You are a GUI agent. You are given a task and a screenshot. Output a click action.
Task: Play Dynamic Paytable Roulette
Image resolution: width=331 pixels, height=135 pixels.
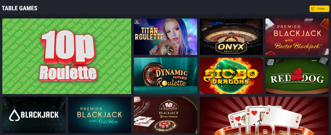[x=165, y=76]
